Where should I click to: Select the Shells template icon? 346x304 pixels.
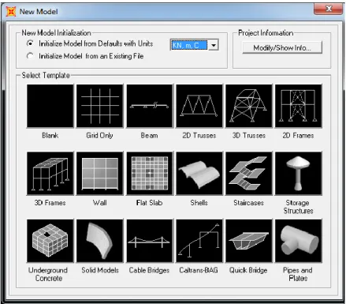(199, 174)
